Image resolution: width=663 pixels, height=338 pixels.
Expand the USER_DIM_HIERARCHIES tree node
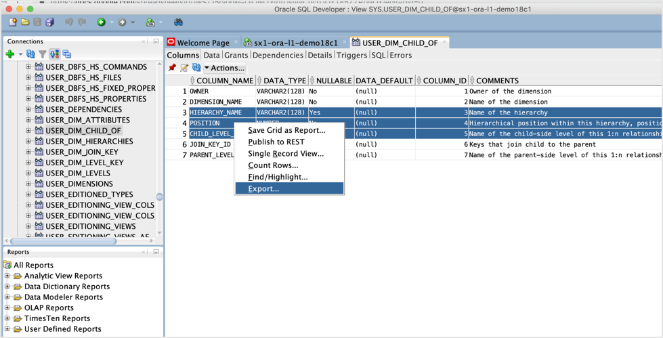tap(28, 142)
